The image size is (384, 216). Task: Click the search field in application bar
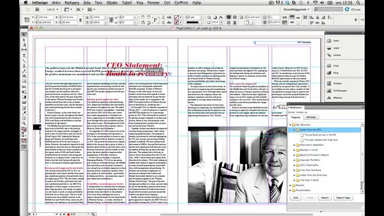coord(328,10)
